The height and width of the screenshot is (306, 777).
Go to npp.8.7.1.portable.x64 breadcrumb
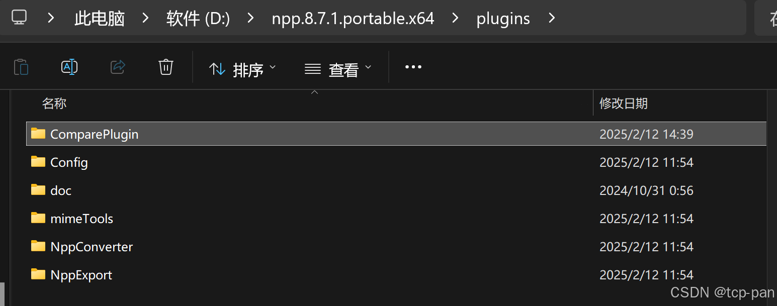353,19
